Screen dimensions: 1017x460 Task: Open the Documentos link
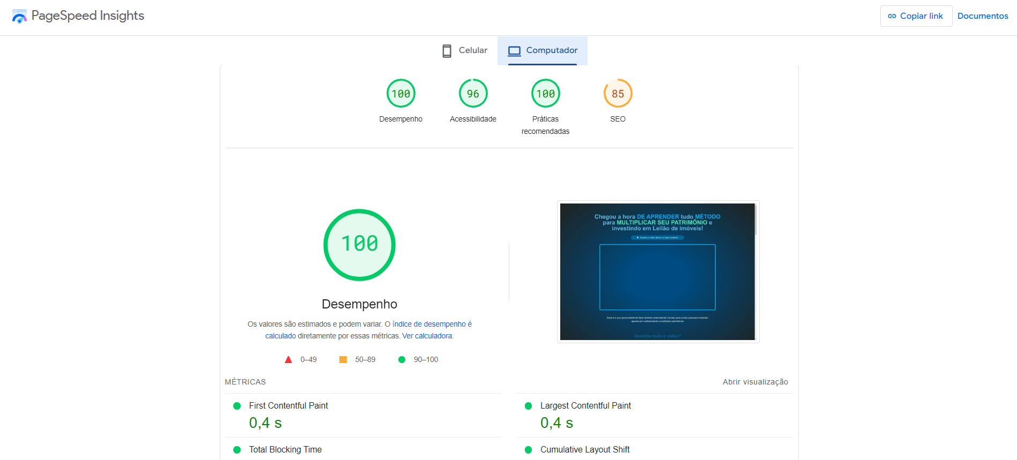click(x=982, y=16)
